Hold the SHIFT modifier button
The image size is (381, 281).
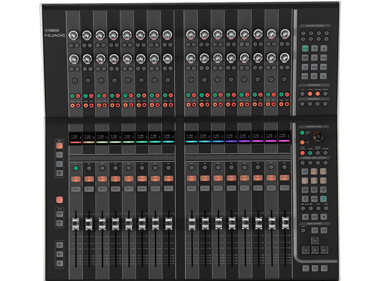point(59,245)
